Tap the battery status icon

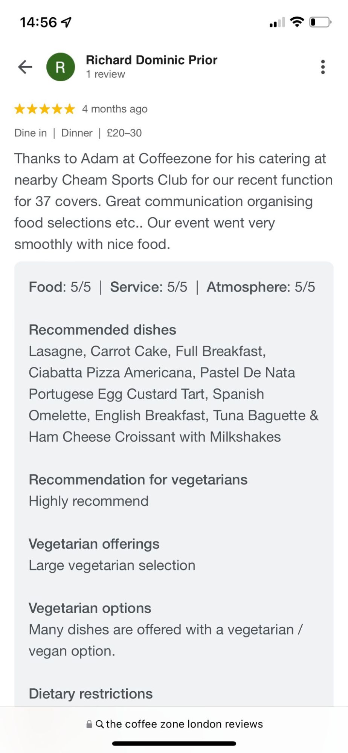[x=320, y=22]
